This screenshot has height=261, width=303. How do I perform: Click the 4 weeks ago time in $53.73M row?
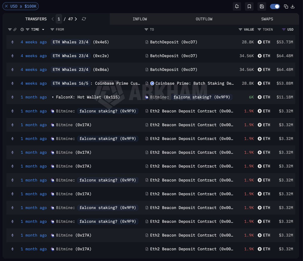click(34, 42)
